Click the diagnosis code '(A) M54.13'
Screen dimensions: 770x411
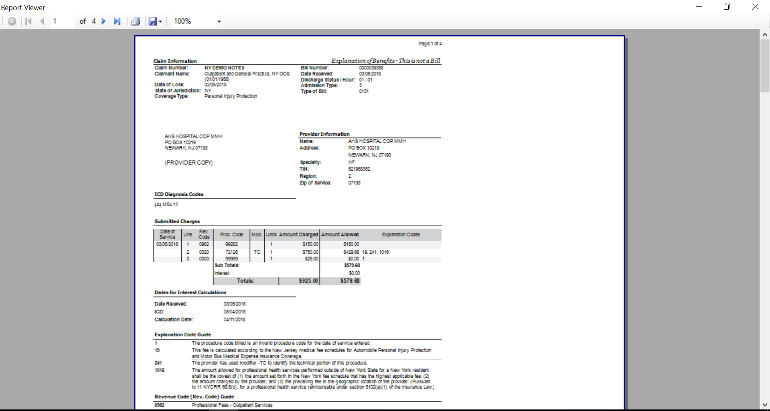pyautogui.click(x=166, y=205)
